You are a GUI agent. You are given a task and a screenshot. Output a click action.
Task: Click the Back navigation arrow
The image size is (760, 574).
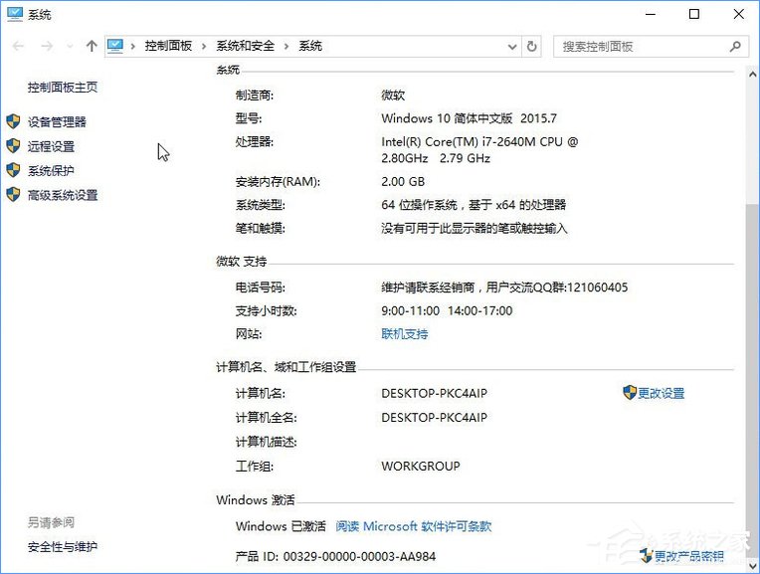(19, 46)
